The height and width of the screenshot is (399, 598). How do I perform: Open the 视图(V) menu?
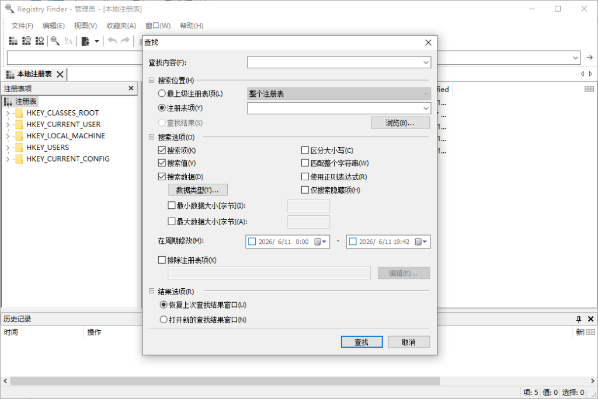[85, 26]
